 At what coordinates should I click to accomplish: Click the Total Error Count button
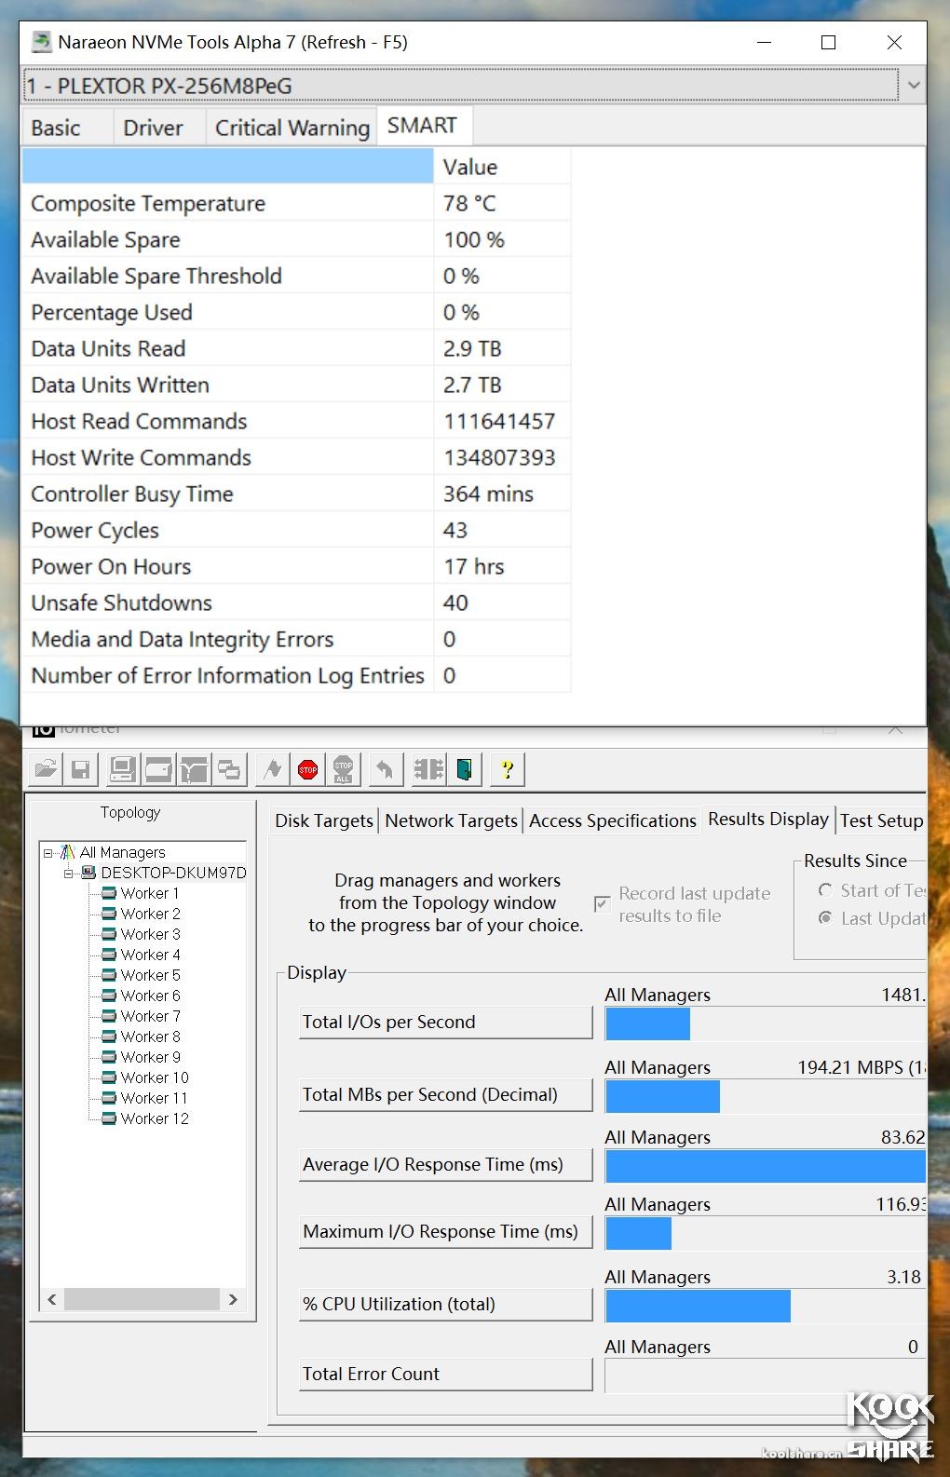click(445, 1374)
